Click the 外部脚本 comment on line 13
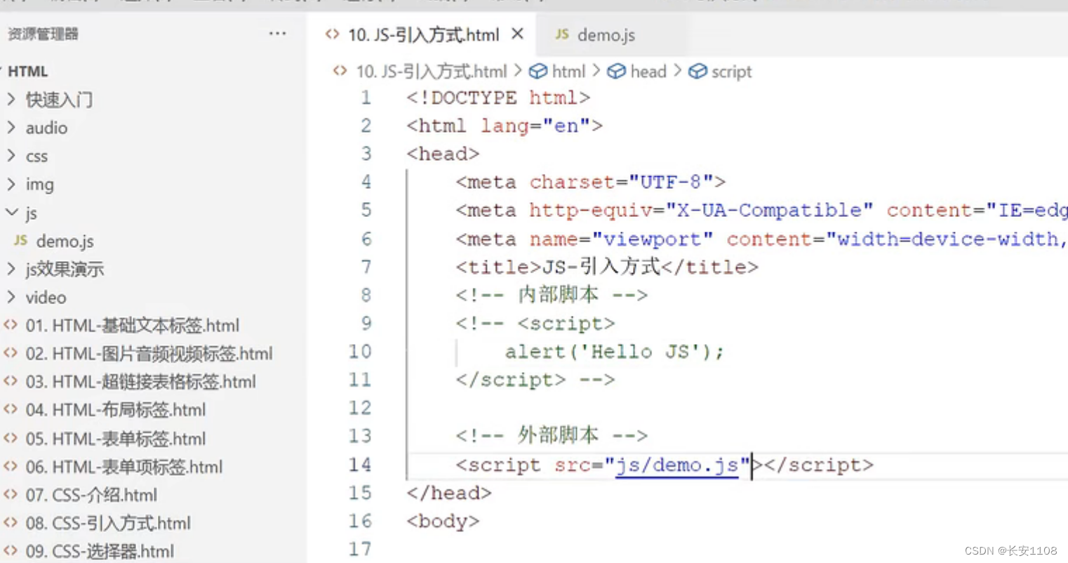The width and height of the screenshot is (1068, 563). point(552,435)
